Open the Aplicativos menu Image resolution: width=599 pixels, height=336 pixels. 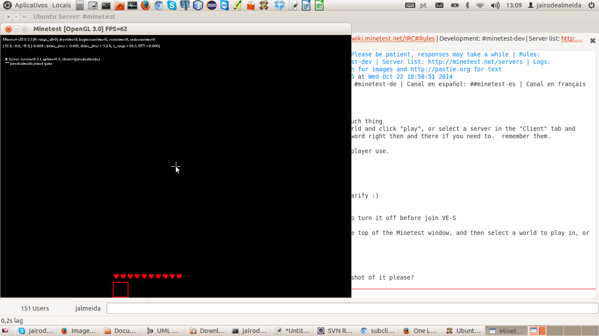31,5
